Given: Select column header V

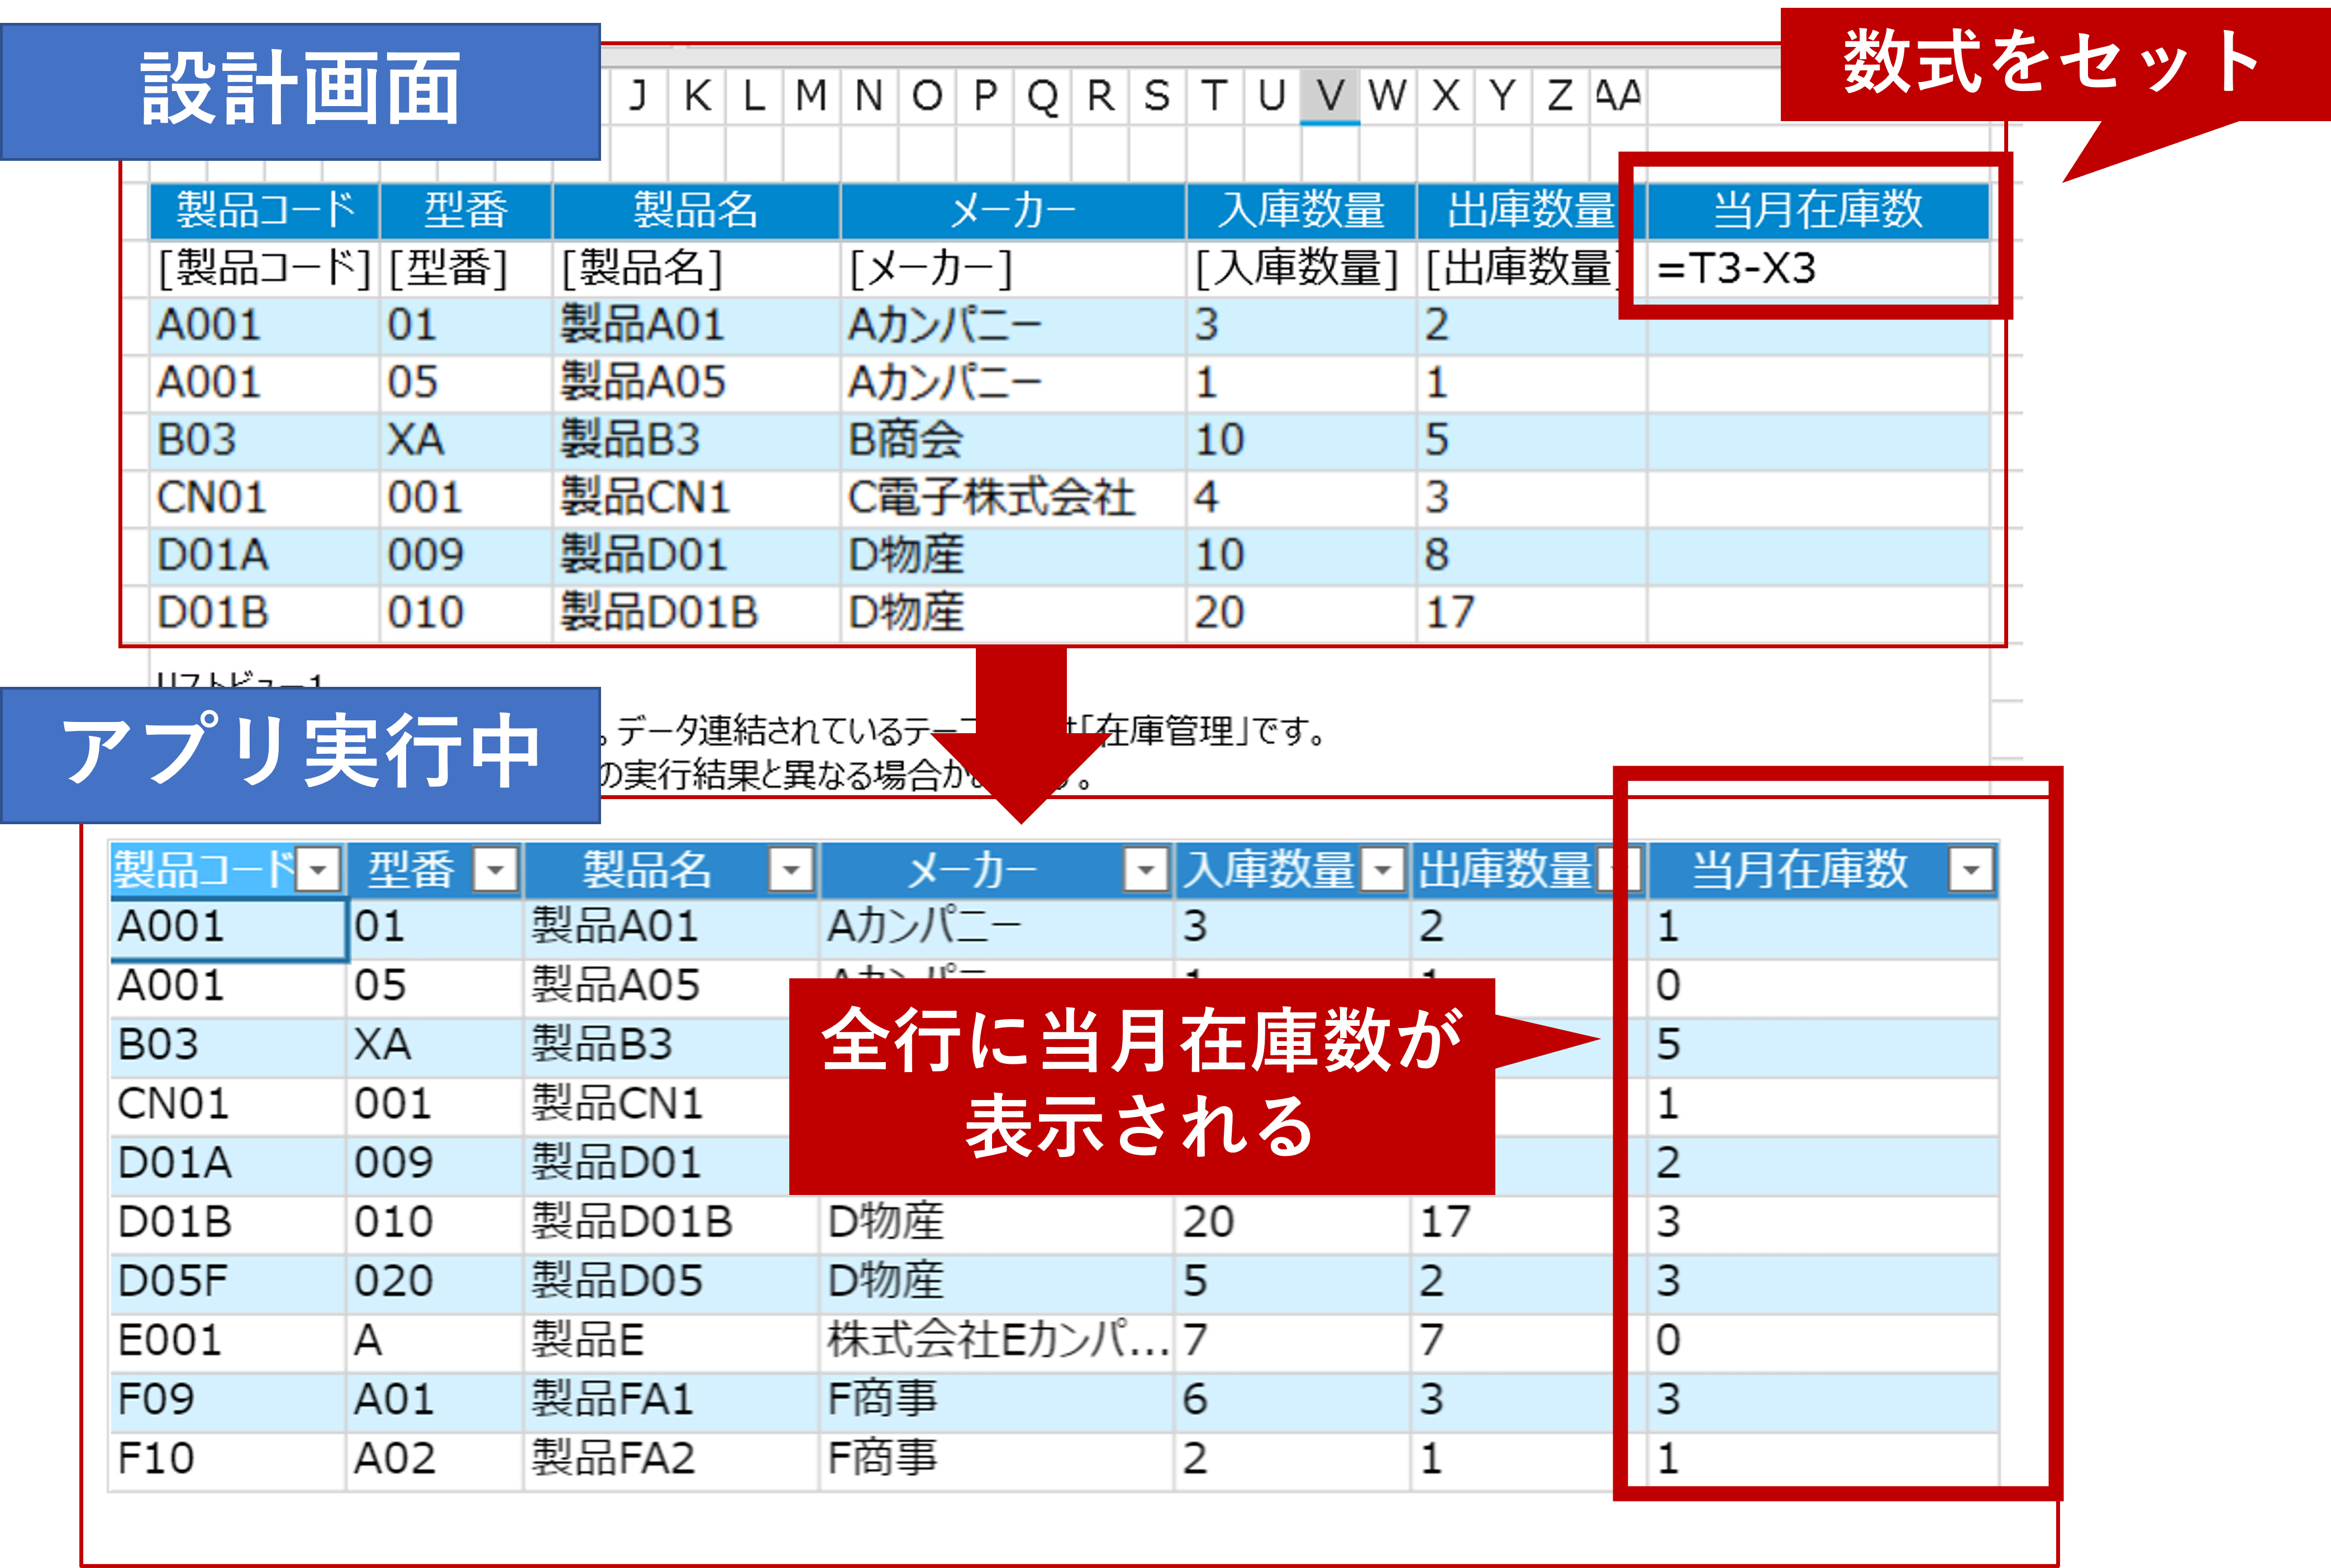Looking at the screenshot, I should tap(1329, 96).
